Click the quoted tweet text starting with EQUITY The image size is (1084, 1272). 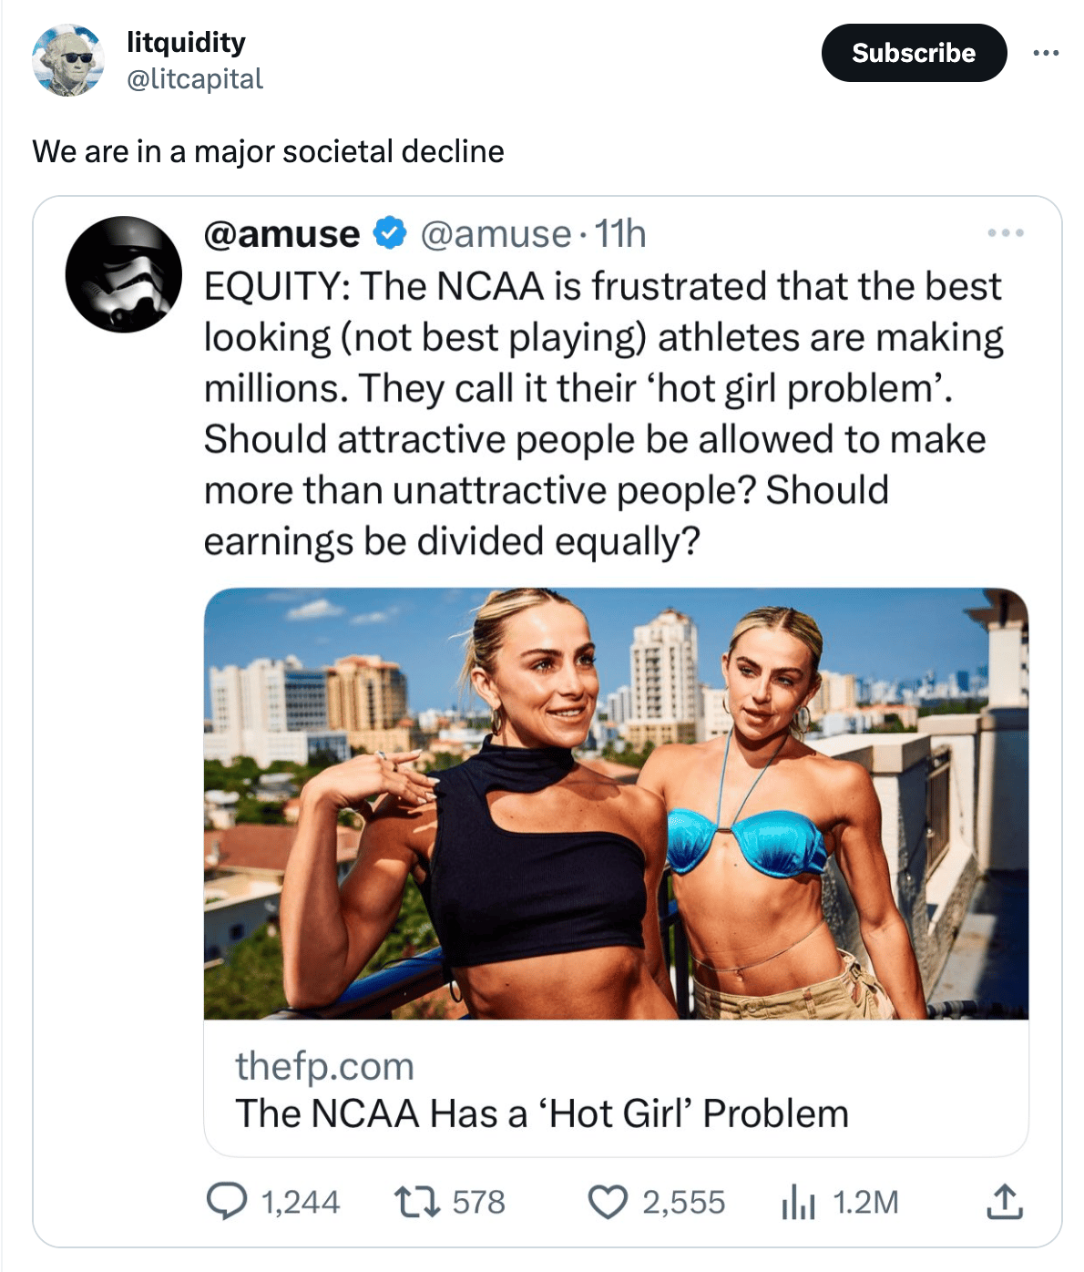coord(601,413)
